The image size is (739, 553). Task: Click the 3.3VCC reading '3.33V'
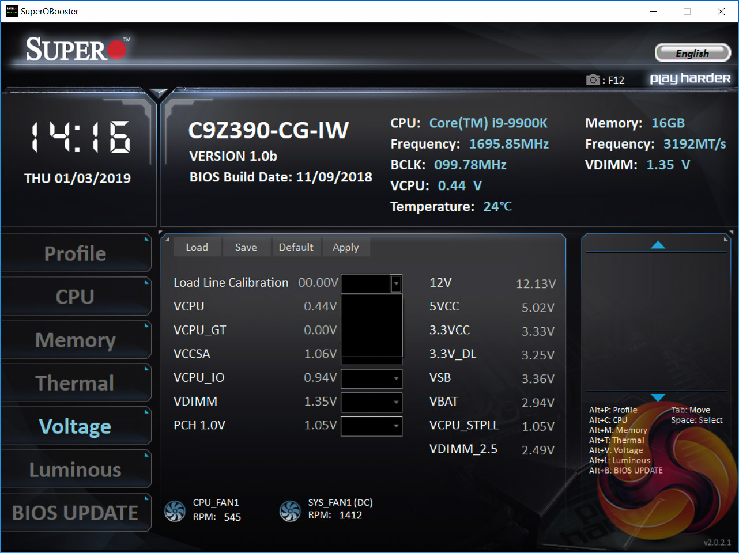(538, 331)
